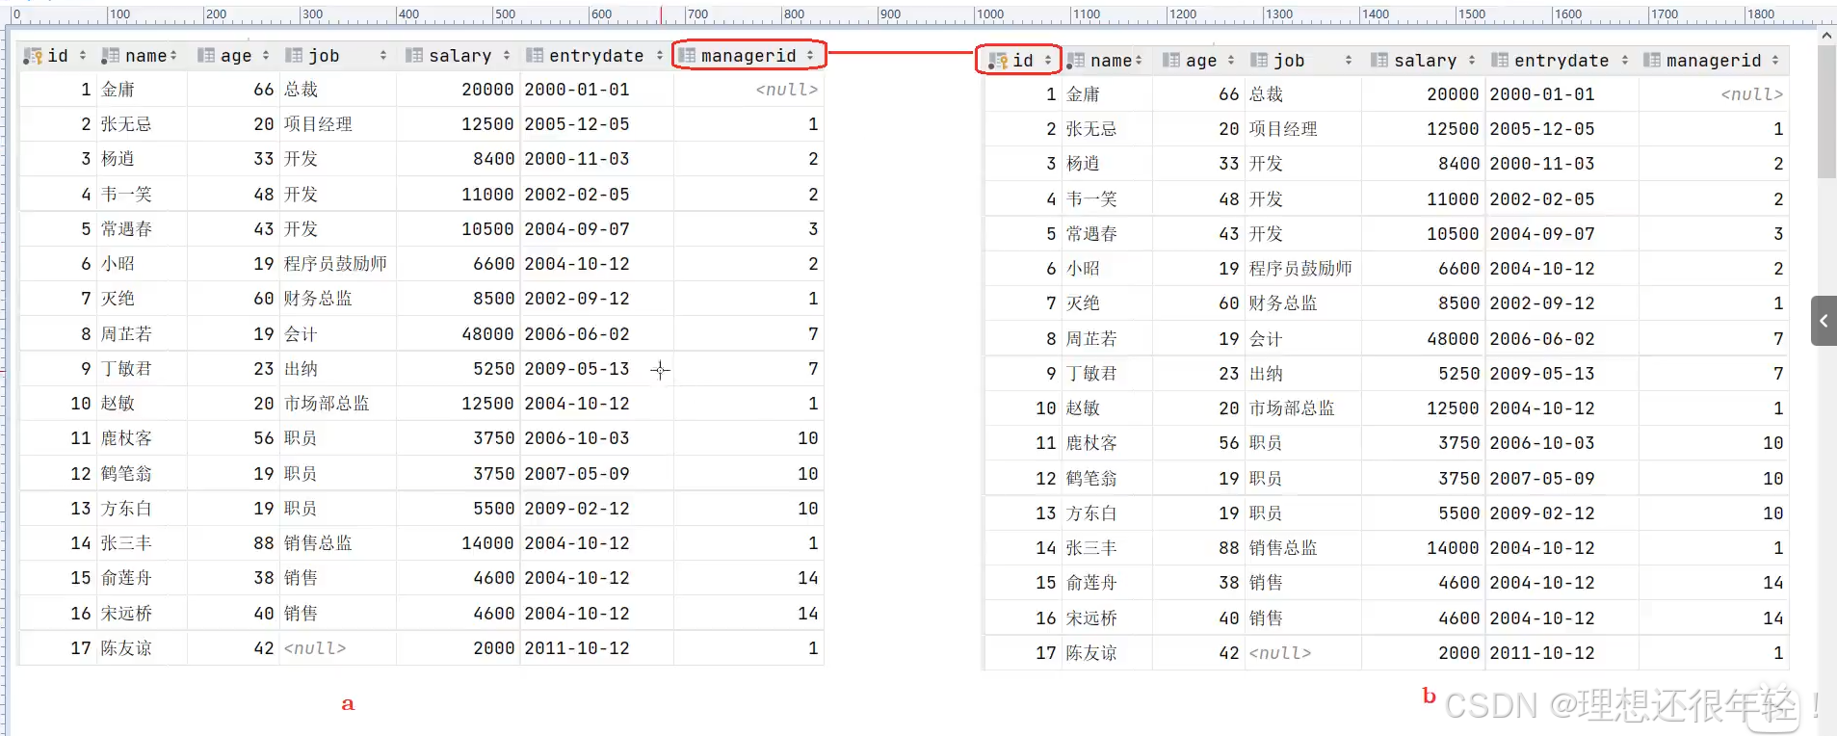Click the salary column icon in the right table
Screen dimensions: 1837x736
1379,61
